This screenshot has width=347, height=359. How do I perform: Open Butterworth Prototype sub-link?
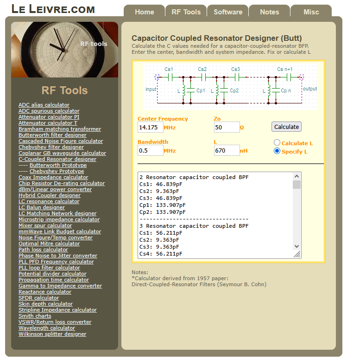tap(58, 165)
